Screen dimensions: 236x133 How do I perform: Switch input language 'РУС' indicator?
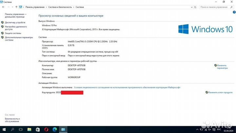[x=219, y=129]
